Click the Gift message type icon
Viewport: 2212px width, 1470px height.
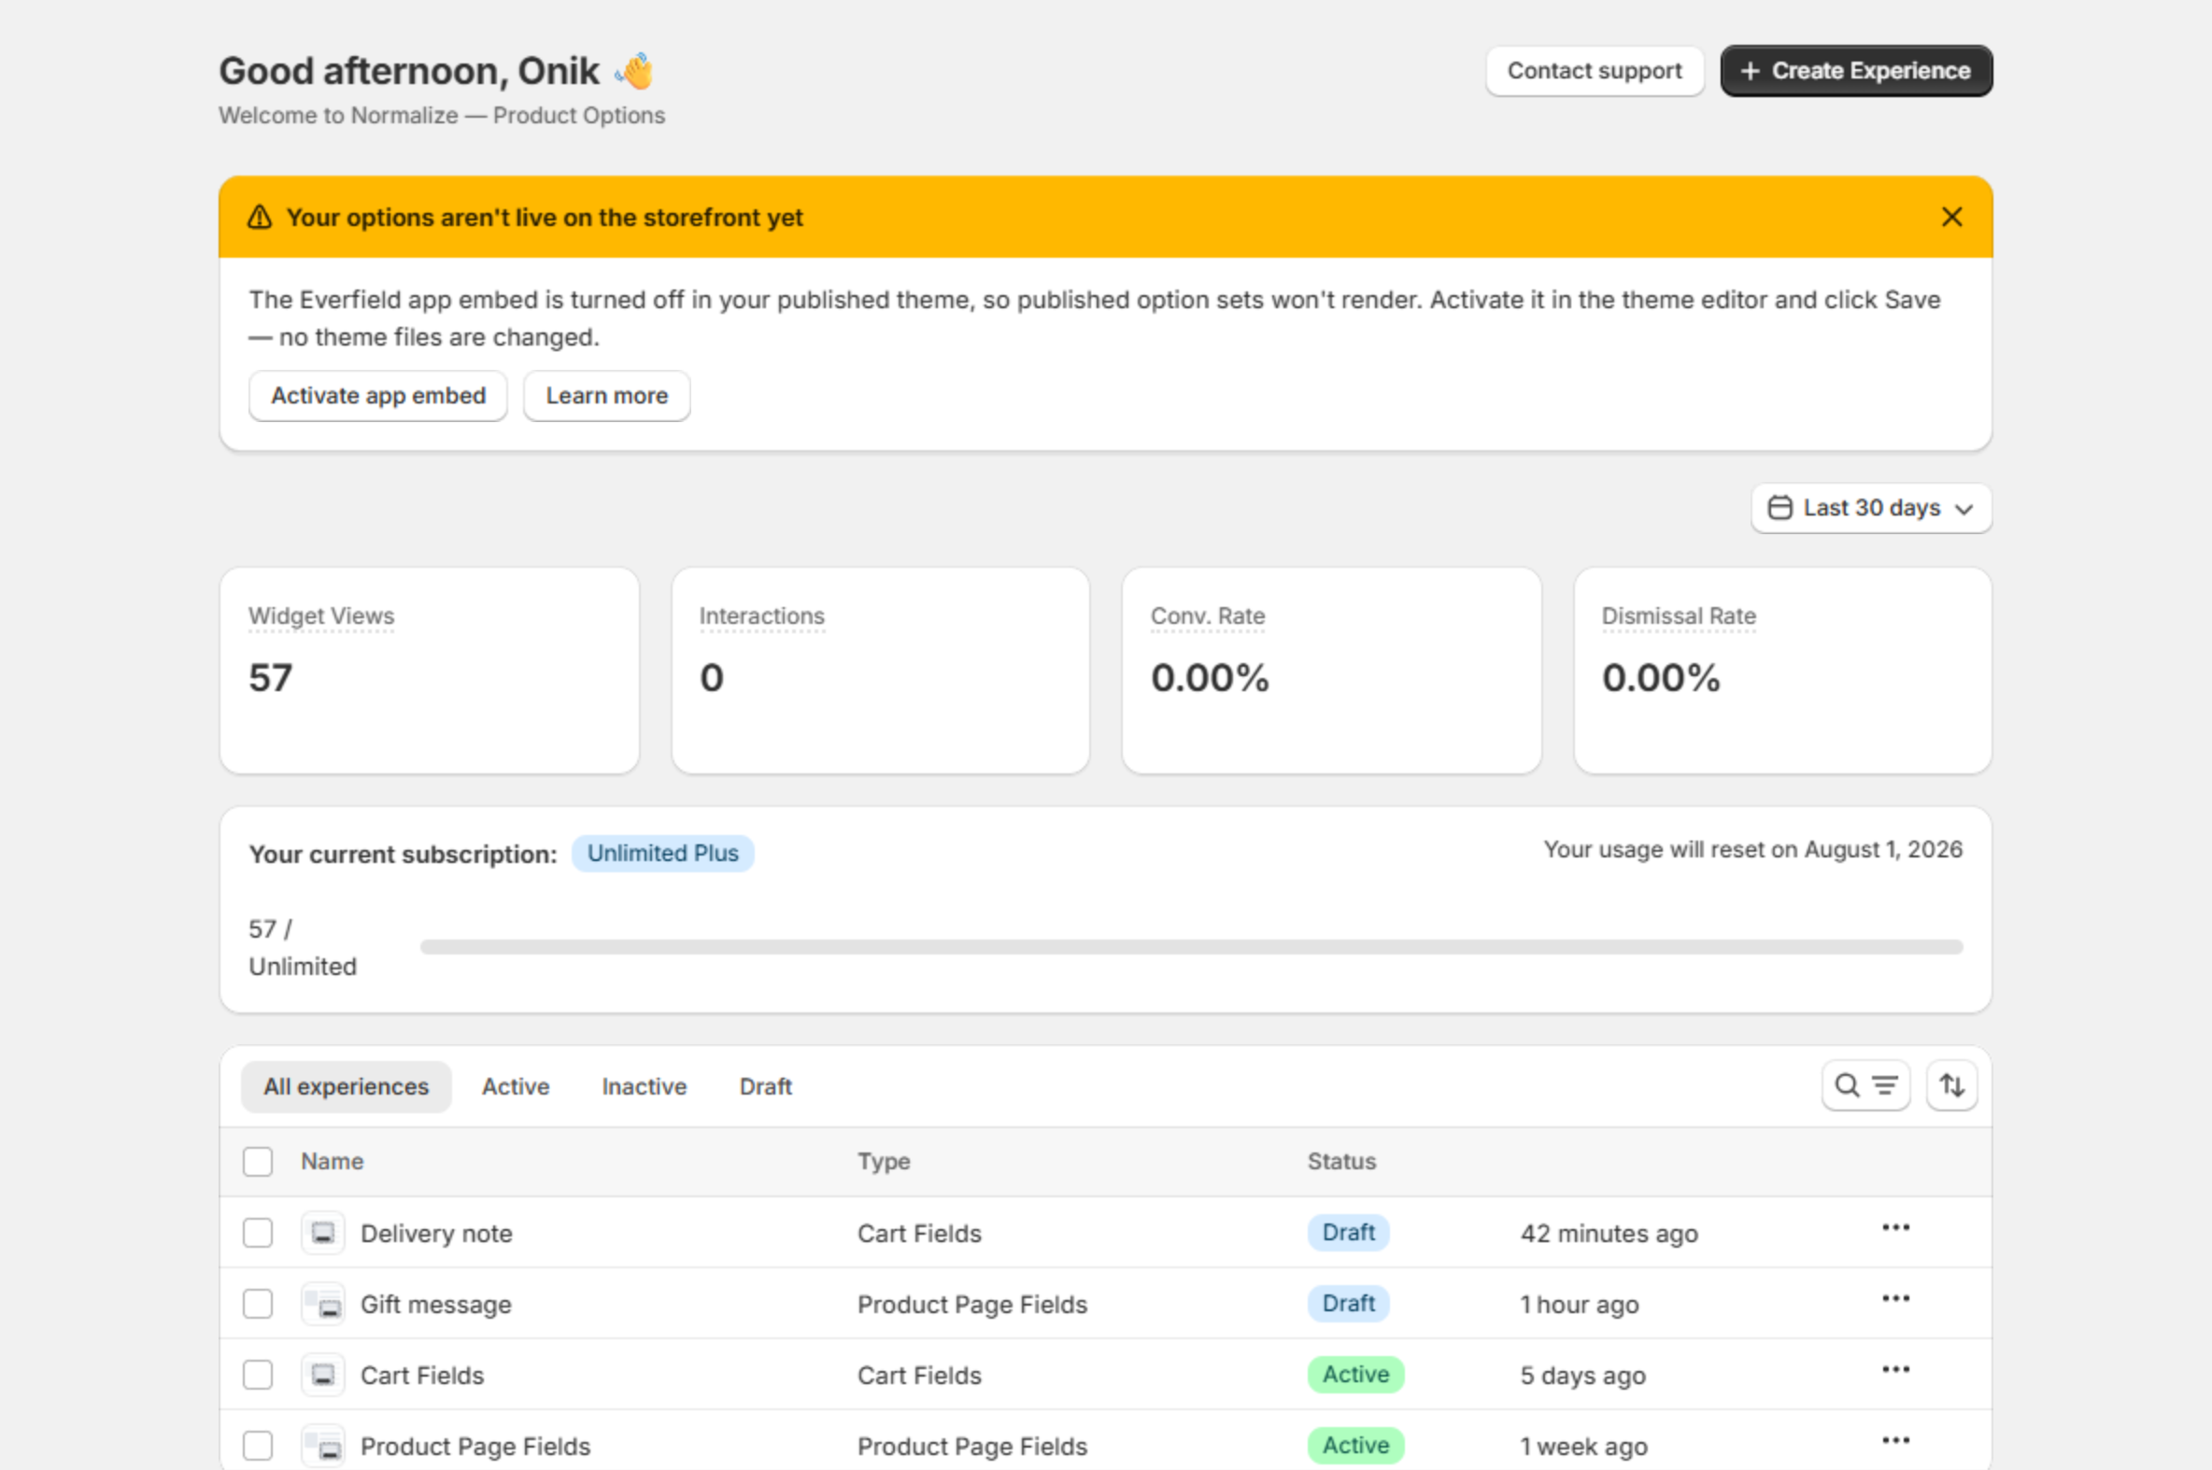(x=322, y=1304)
